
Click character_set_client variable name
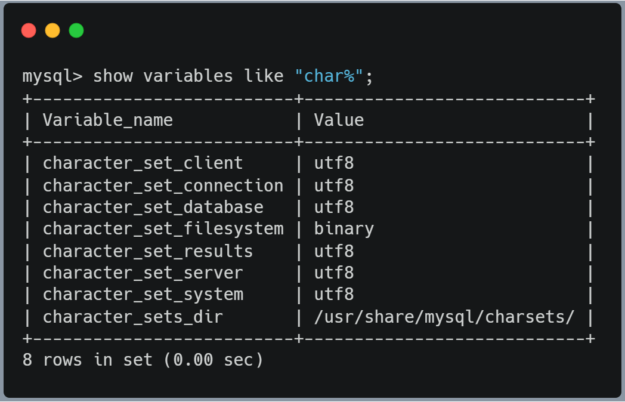[x=143, y=163]
